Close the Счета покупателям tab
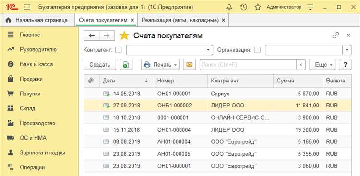Screen dimensions: 360x176 (x=132, y=20)
